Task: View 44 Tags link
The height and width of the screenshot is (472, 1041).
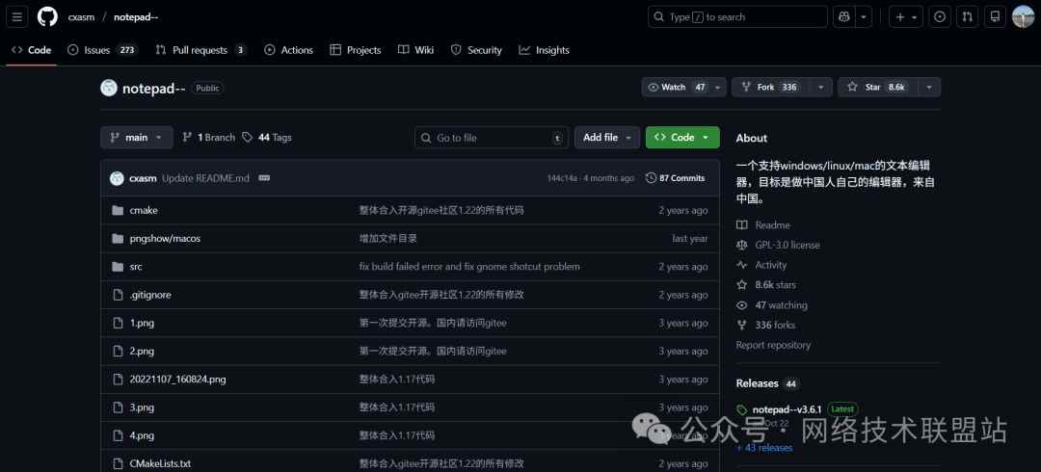Action: [x=267, y=138]
